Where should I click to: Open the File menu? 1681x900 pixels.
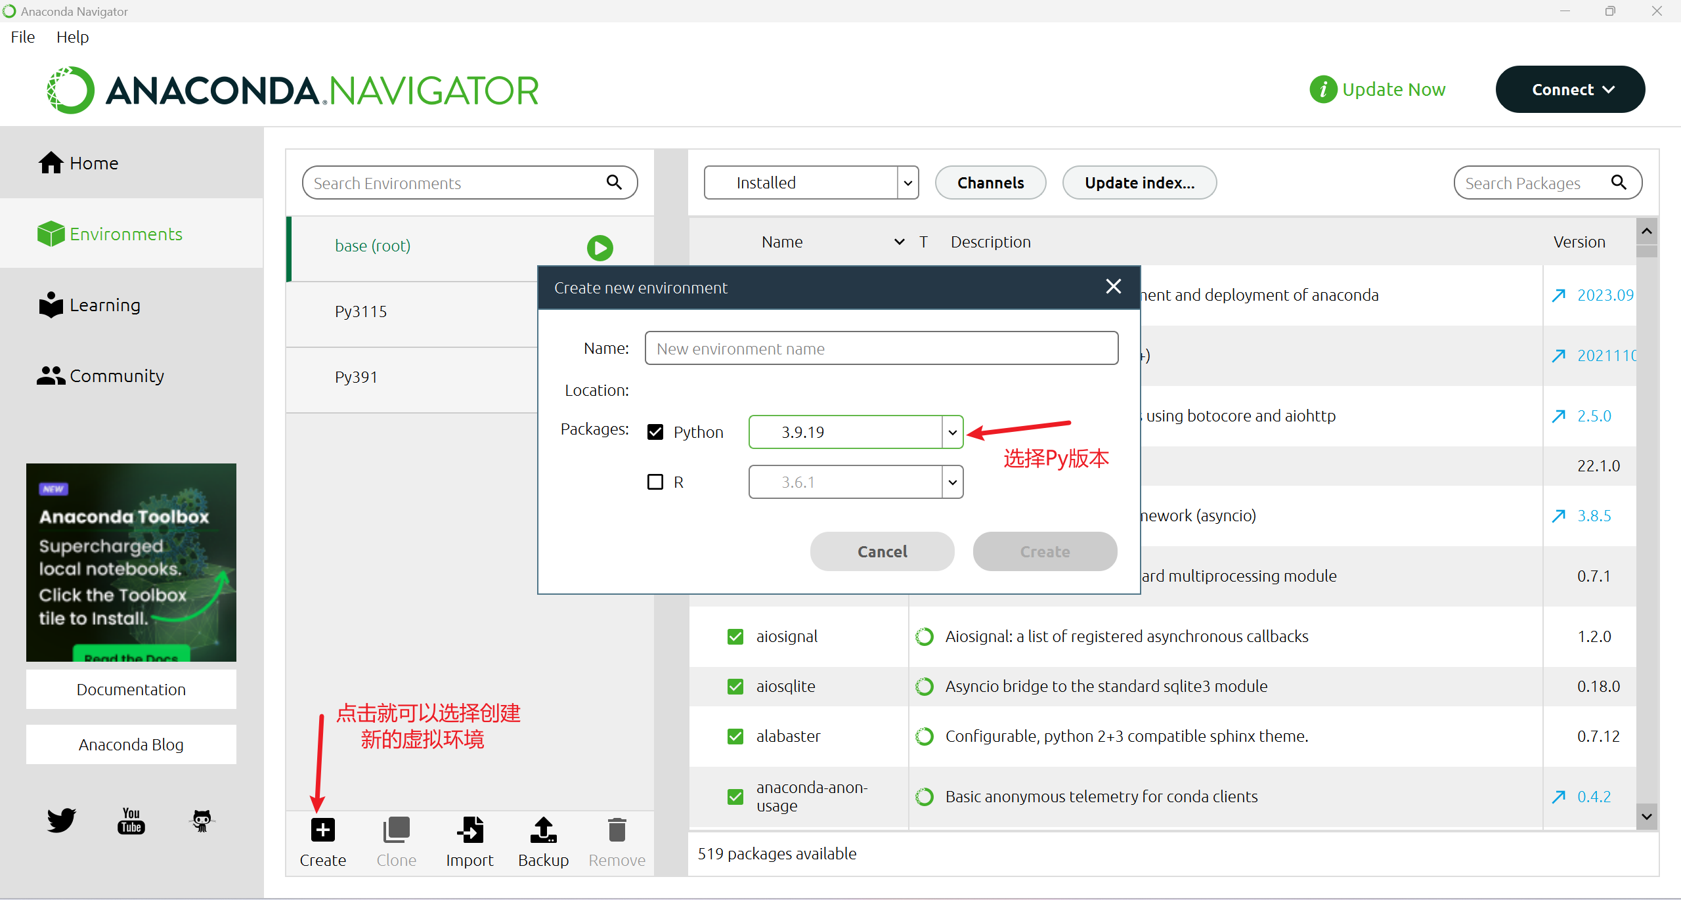23,37
